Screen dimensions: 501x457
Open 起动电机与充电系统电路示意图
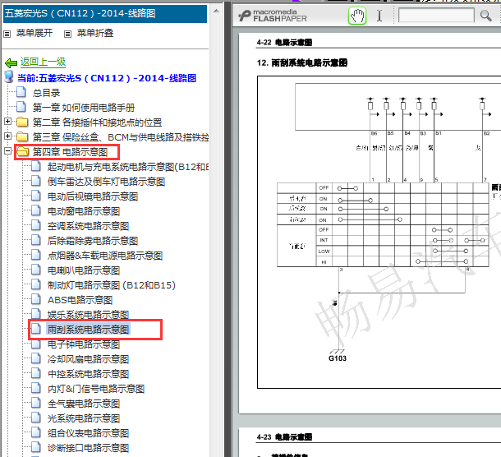pos(128,167)
